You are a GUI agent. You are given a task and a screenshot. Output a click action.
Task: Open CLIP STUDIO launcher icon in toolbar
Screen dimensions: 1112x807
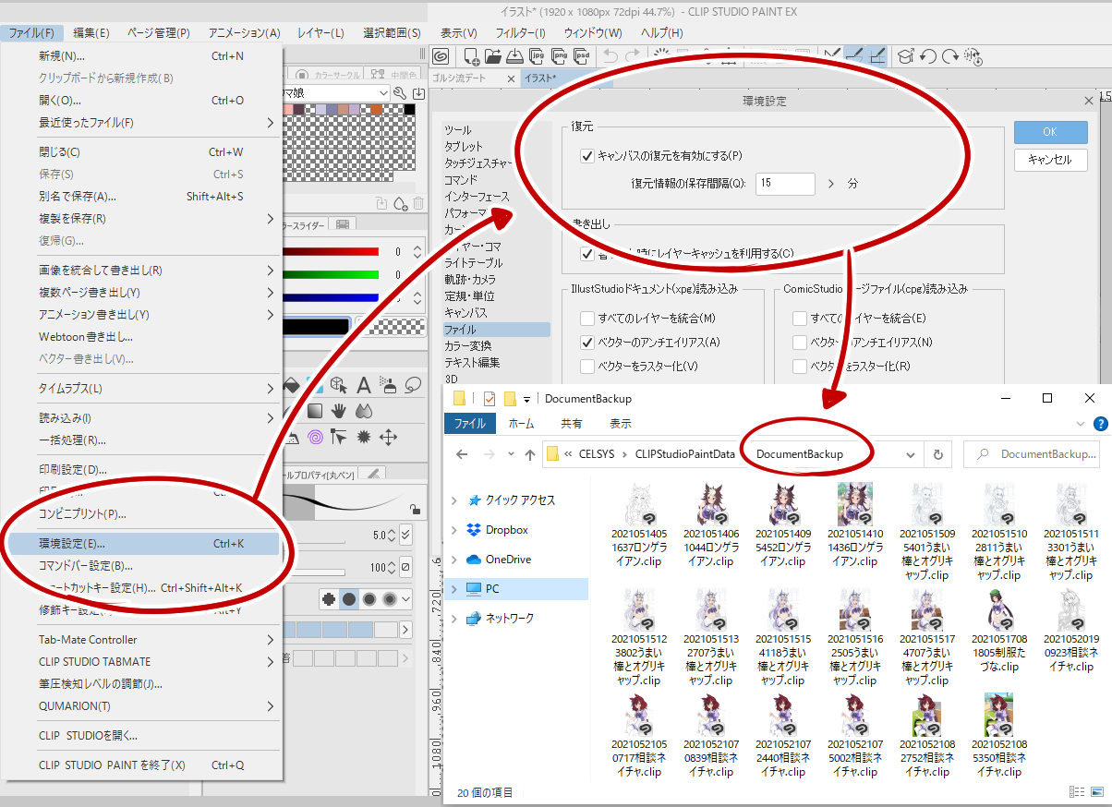point(441,56)
